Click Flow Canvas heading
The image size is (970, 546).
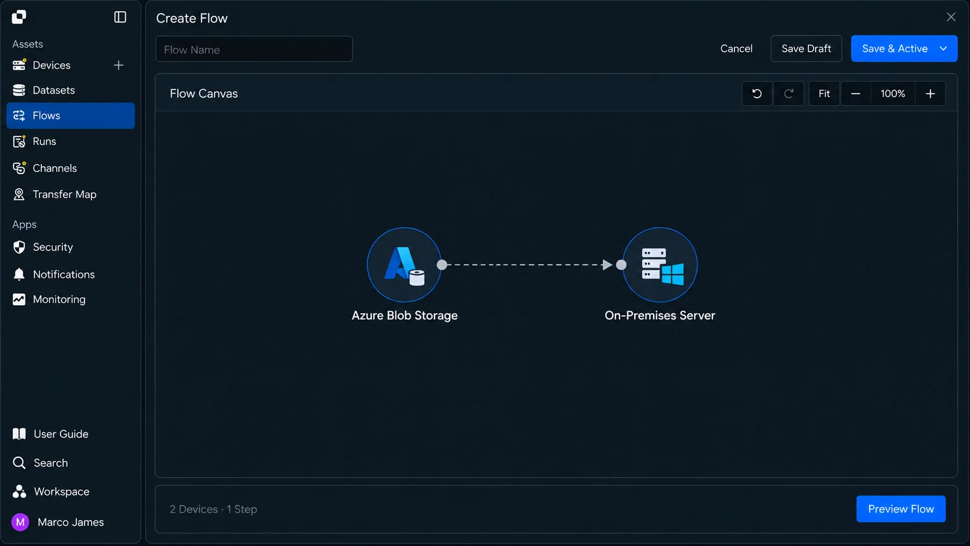(x=204, y=93)
